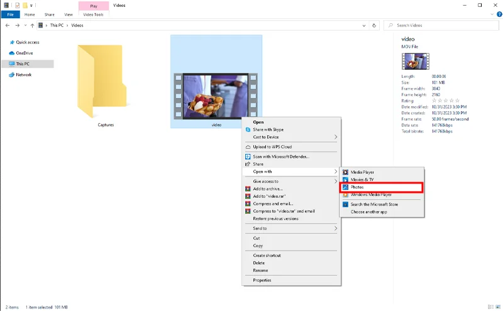Click the Scan with Microsoft Defender icon
Viewport: 503px width, 311px height.
(248, 157)
